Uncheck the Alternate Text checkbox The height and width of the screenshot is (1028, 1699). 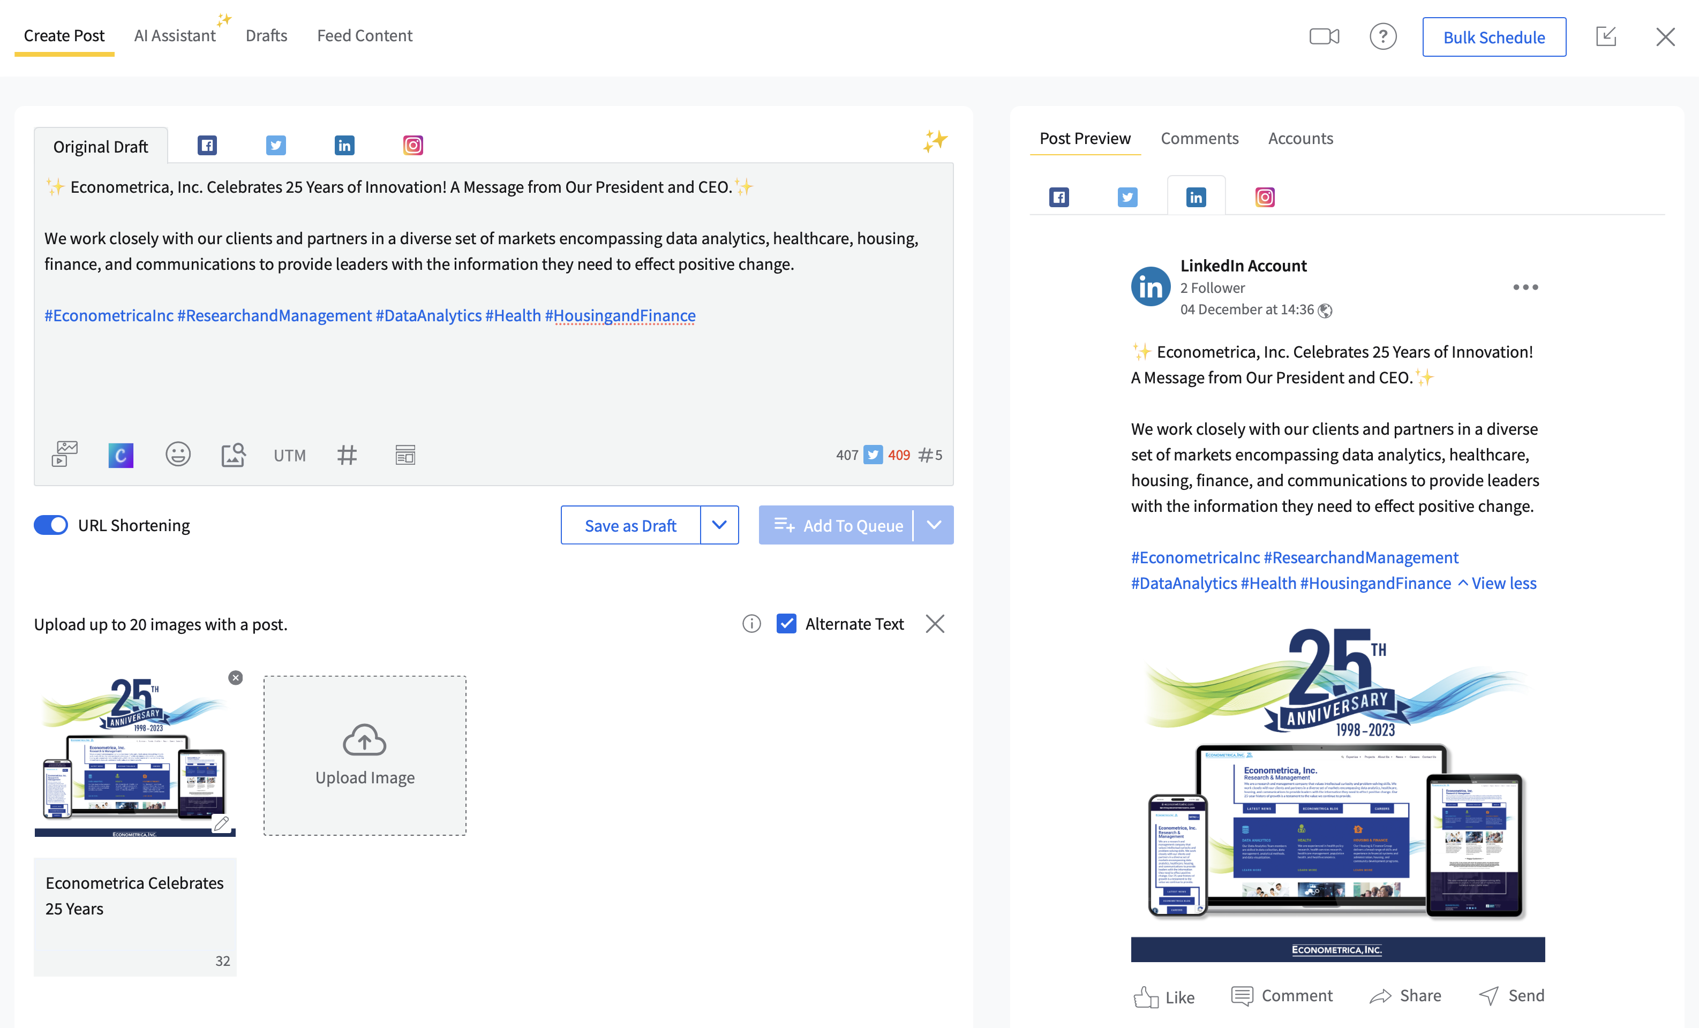(786, 623)
